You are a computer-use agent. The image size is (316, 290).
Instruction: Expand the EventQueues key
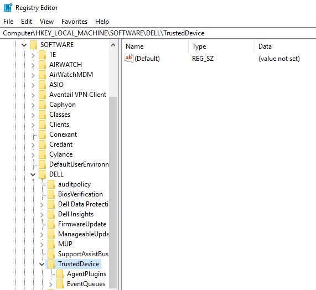pyautogui.click(x=50, y=284)
